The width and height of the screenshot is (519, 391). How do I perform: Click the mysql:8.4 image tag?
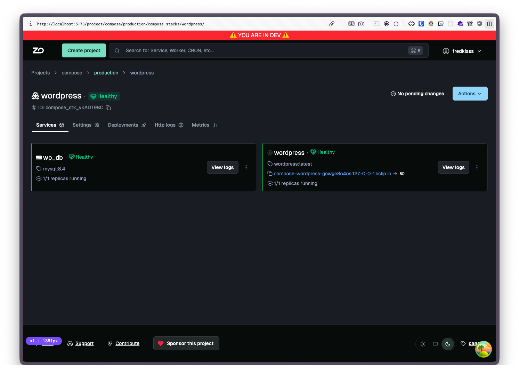(x=54, y=169)
